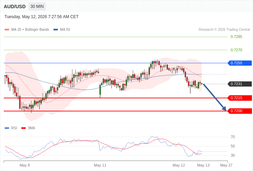Open the Trading Central research credit

point(224,30)
